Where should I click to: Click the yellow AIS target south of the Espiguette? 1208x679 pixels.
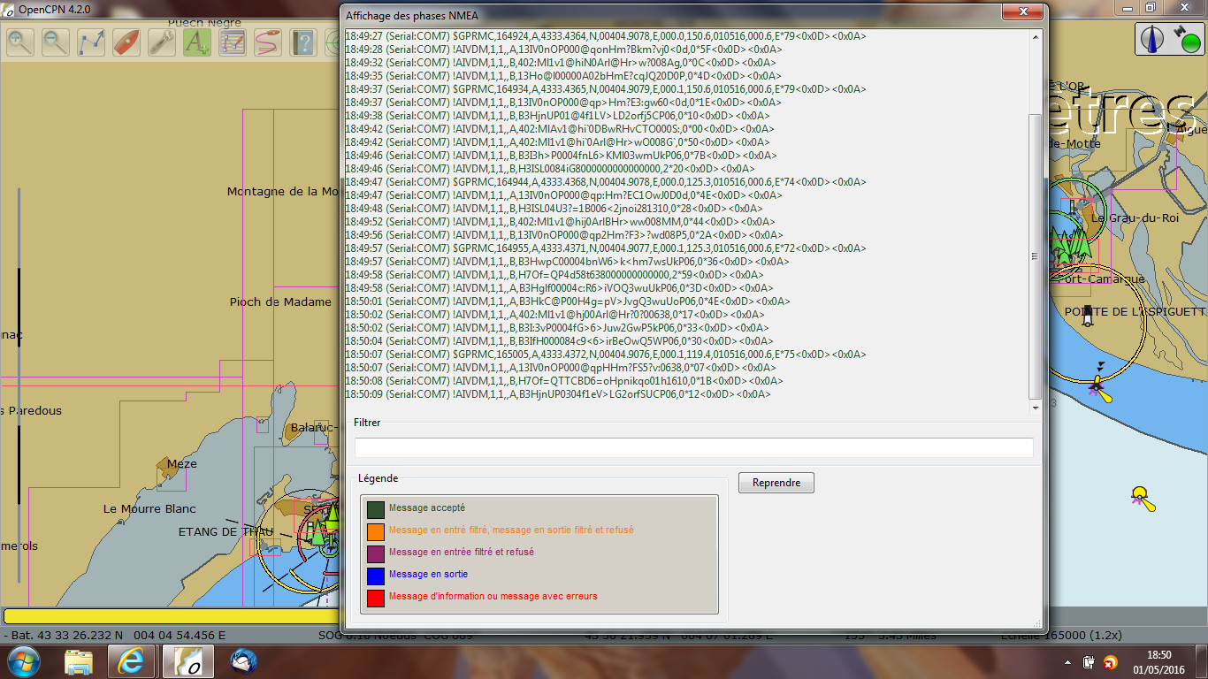(1144, 498)
